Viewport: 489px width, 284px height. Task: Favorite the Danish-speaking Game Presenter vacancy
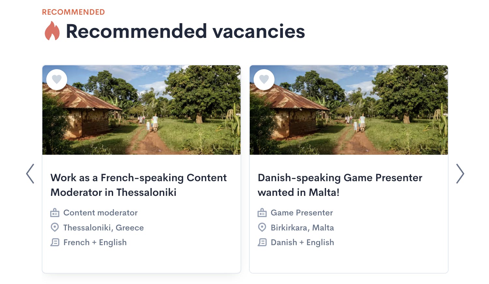(x=264, y=79)
